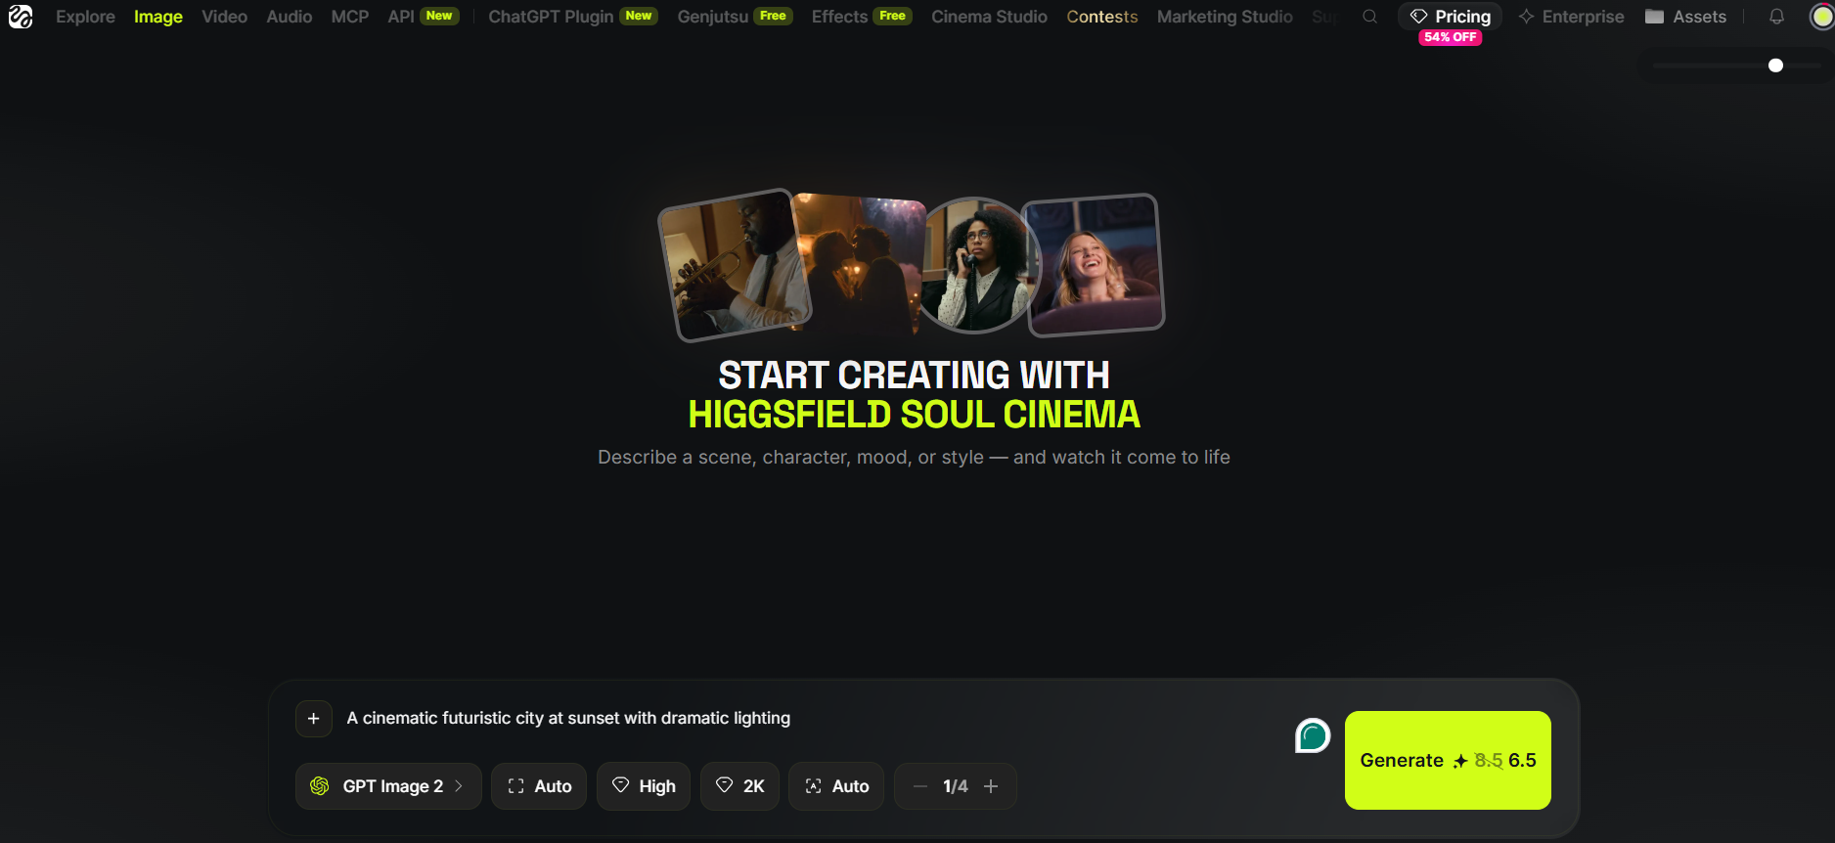The image size is (1835, 843).
Task: Open the Genjutsu menu item
Action: click(x=735, y=17)
